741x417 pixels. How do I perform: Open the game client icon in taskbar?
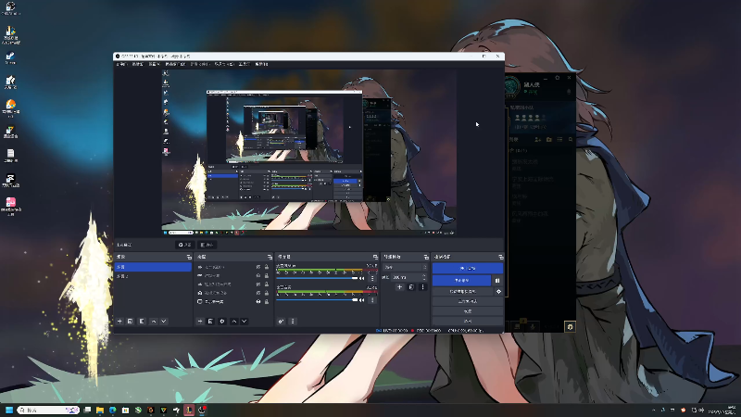(189, 410)
